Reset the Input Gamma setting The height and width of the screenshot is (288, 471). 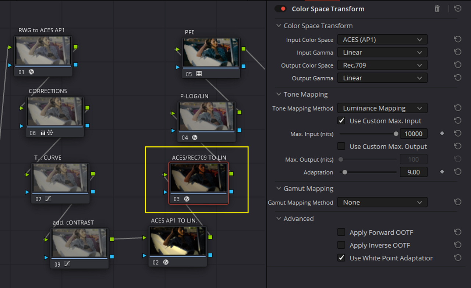coord(458,52)
